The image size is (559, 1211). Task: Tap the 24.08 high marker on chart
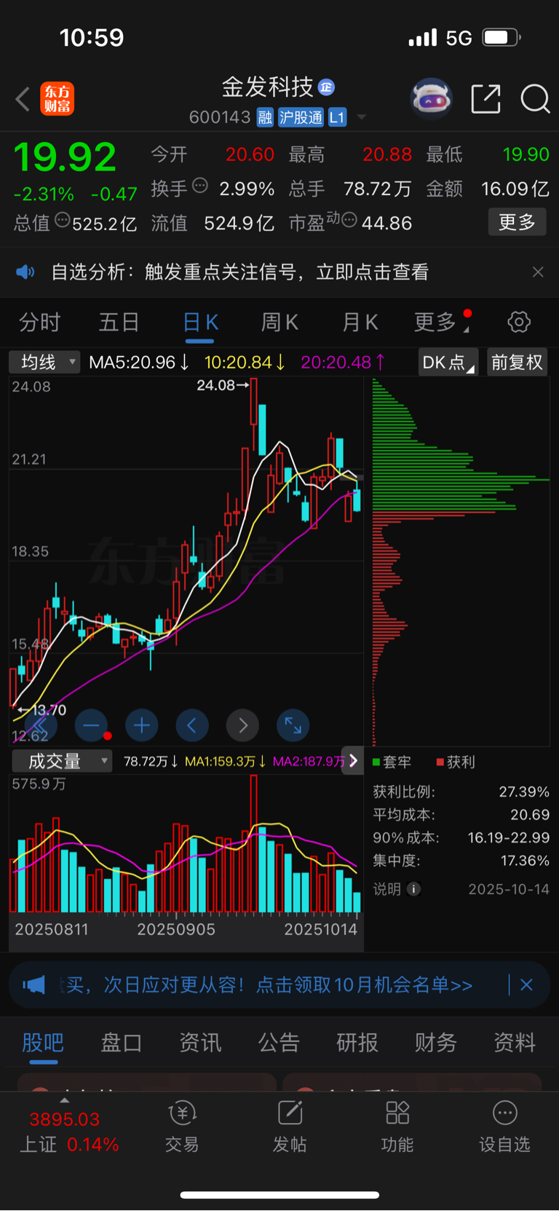223,385
